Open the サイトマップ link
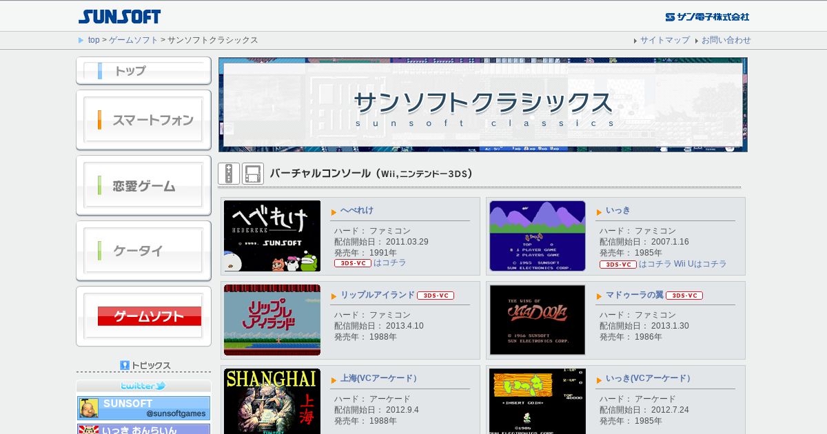The width and height of the screenshot is (827, 434). (x=665, y=40)
